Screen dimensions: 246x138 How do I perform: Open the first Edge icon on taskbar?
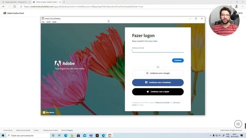point(66,135)
